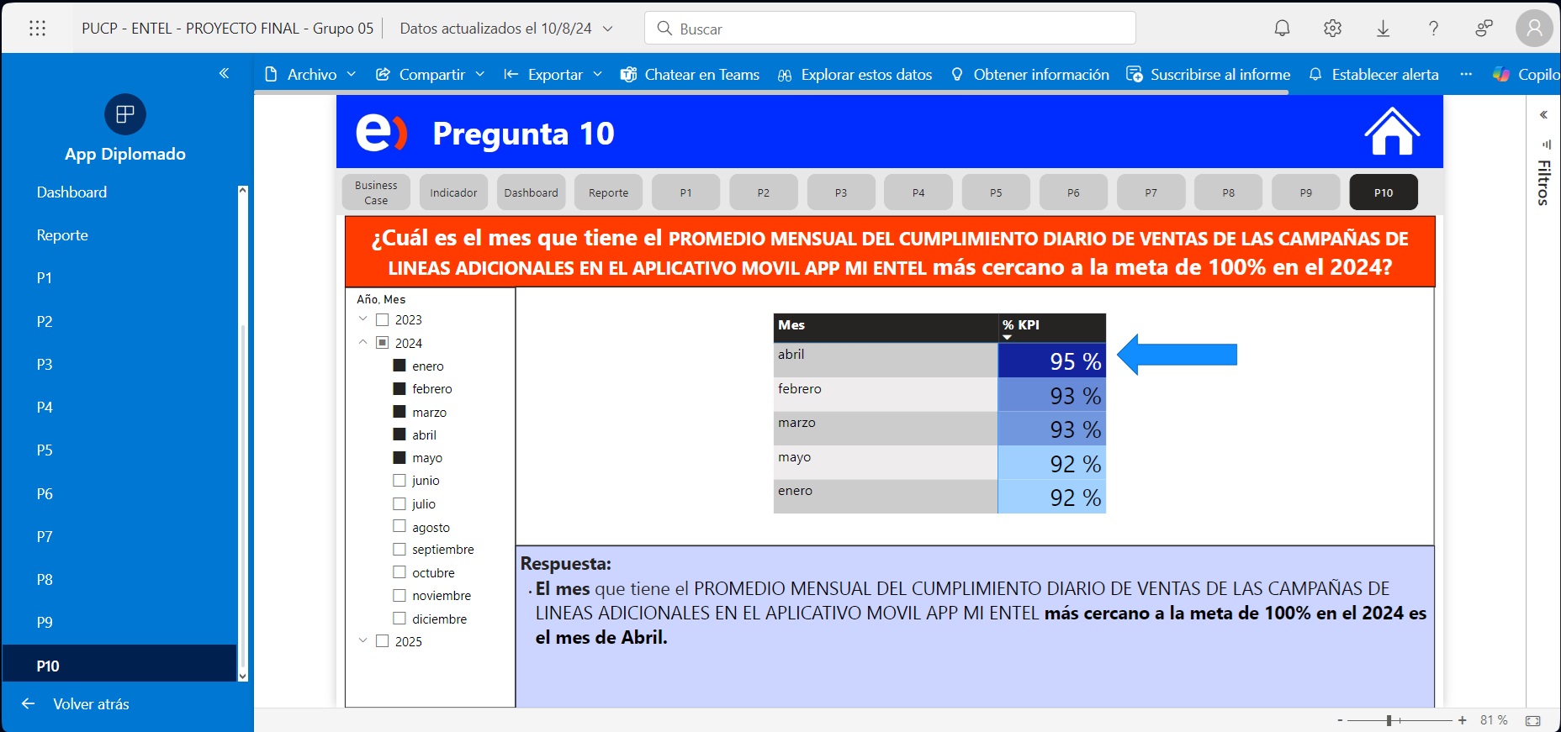Open Reporte in left navigation
Image resolution: width=1561 pixels, height=732 pixels.
click(x=62, y=235)
